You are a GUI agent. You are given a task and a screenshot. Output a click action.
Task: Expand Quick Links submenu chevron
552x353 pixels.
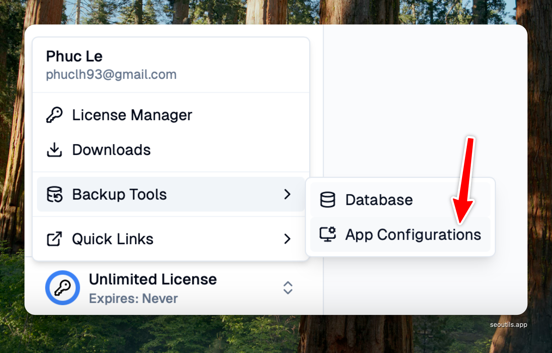[x=287, y=239]
